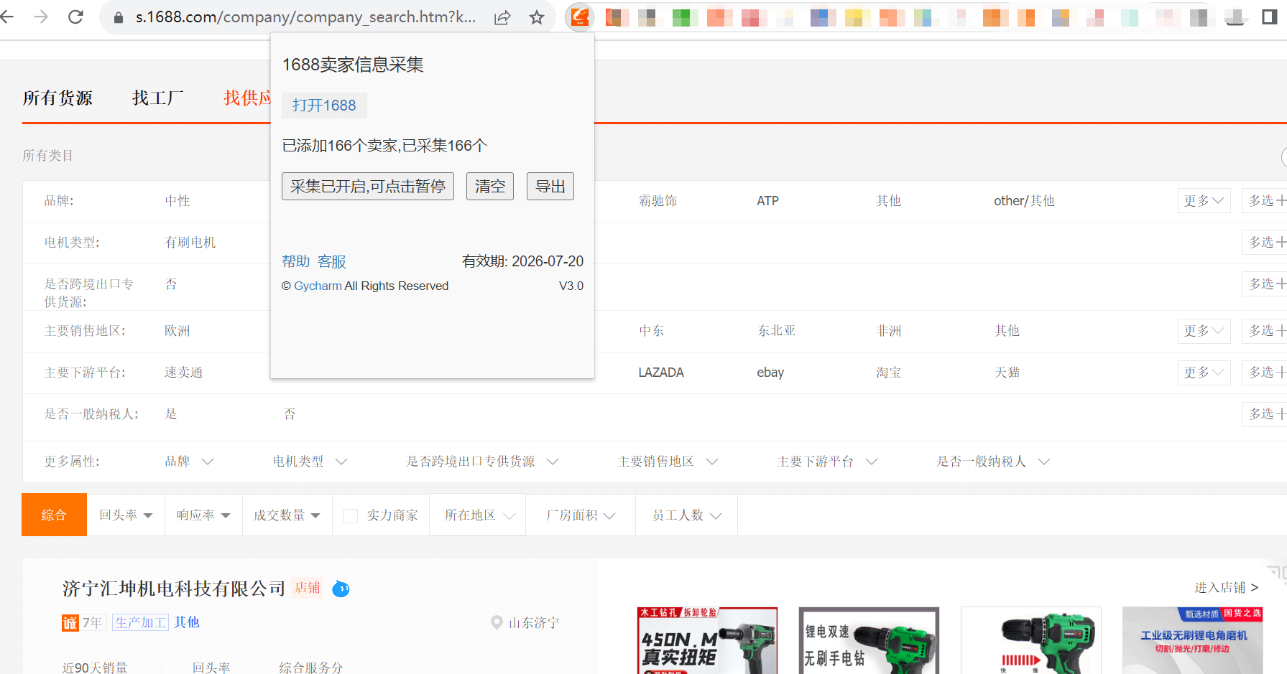The height and width of the screenshot is (674, 1287).
Task: Expand the 主要销售地区 attributes dropdown
Action: (x=668, y=462)
